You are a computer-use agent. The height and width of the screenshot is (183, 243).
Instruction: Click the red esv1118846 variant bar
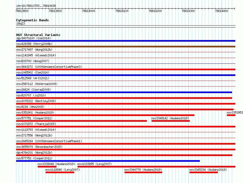(x=60, y=172)
